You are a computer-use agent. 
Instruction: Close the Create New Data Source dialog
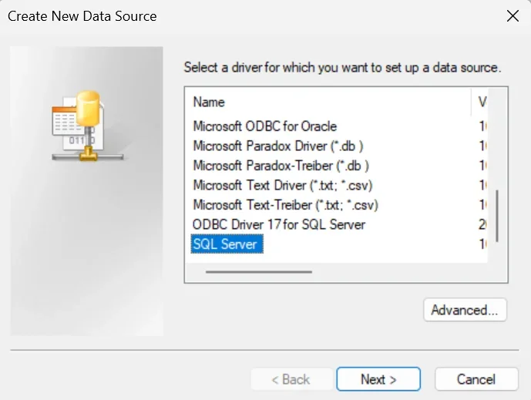coord(513,16)
